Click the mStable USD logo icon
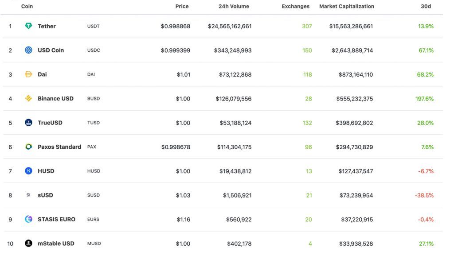Image resolution: width=454 pixels, height=255 pixels. tap(28, 243)
